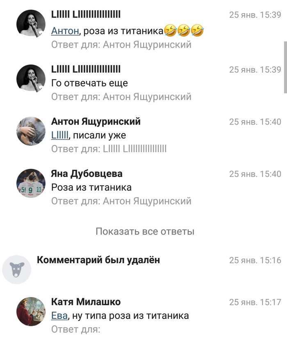The height and width of the screenshot is (339, 287).
Task: Click the 25 янв. 15:16 timestamp
Action: click(x=255, y=260)
